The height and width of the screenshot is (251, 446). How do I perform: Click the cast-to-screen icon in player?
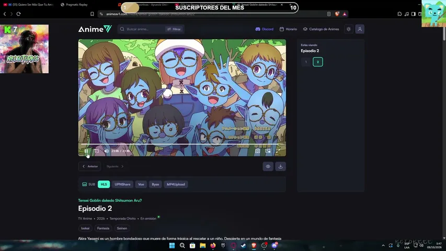96,151
